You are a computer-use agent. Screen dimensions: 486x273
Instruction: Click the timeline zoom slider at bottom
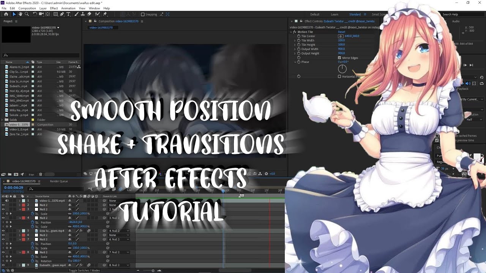153,270
